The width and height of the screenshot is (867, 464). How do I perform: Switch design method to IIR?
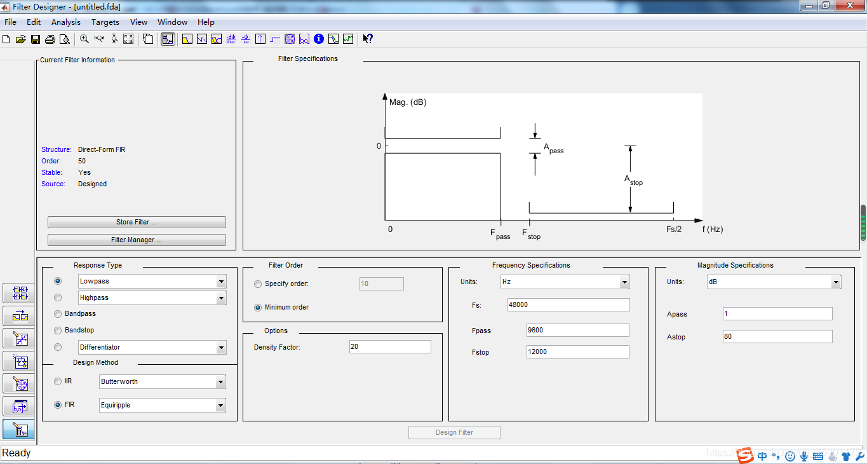pyautogui.click(x=58, y=381)
